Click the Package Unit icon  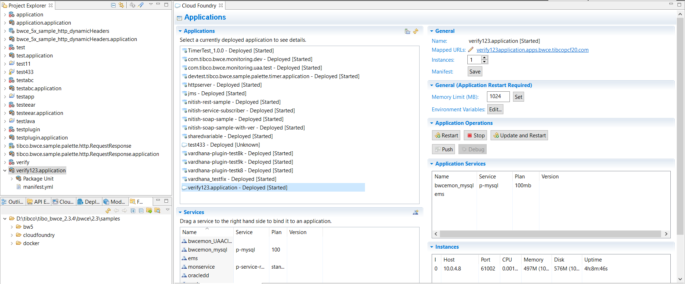19,178
